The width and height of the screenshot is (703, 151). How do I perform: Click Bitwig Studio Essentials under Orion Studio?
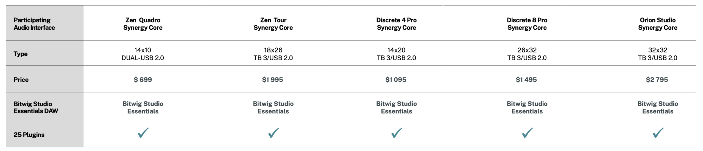658,107
